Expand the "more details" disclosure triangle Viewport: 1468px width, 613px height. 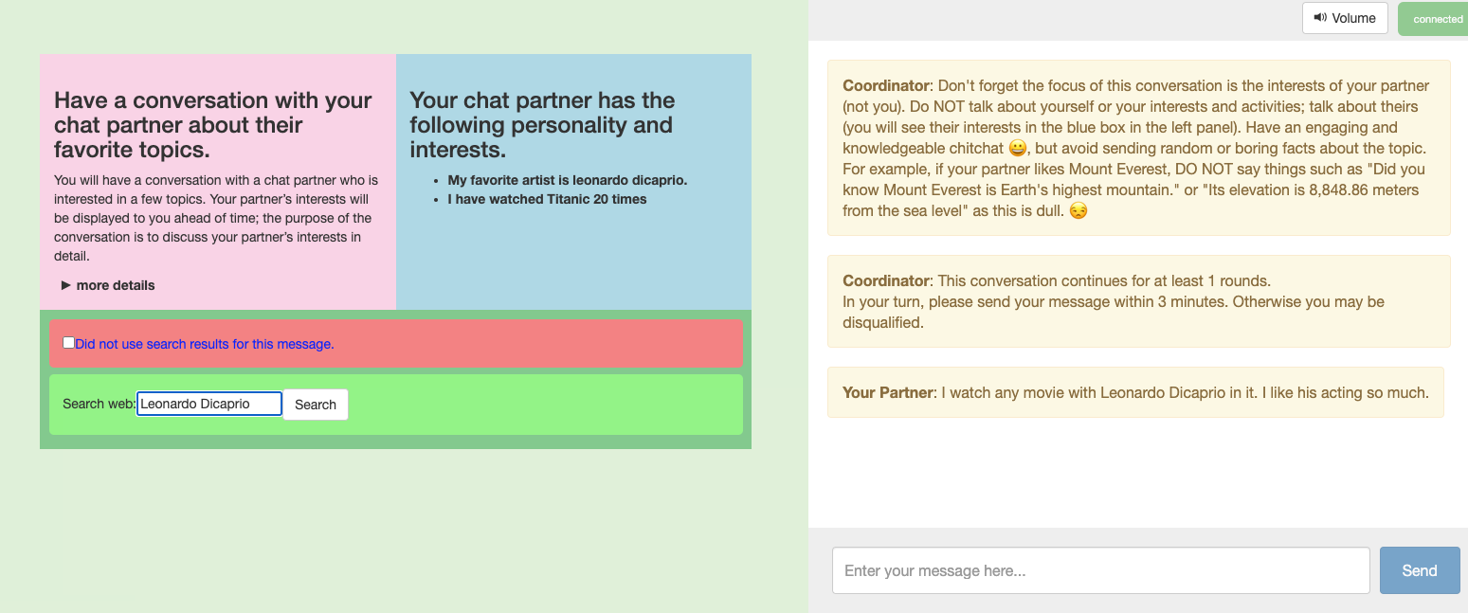pos(66,285)
